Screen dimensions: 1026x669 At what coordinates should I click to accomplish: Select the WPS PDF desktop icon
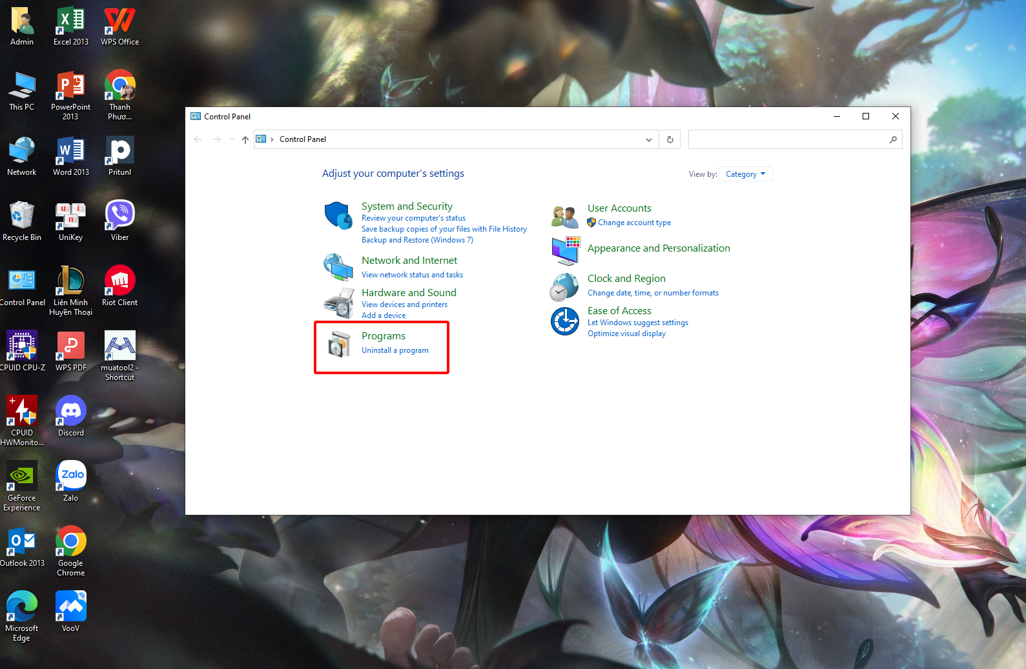pos(71,352)
